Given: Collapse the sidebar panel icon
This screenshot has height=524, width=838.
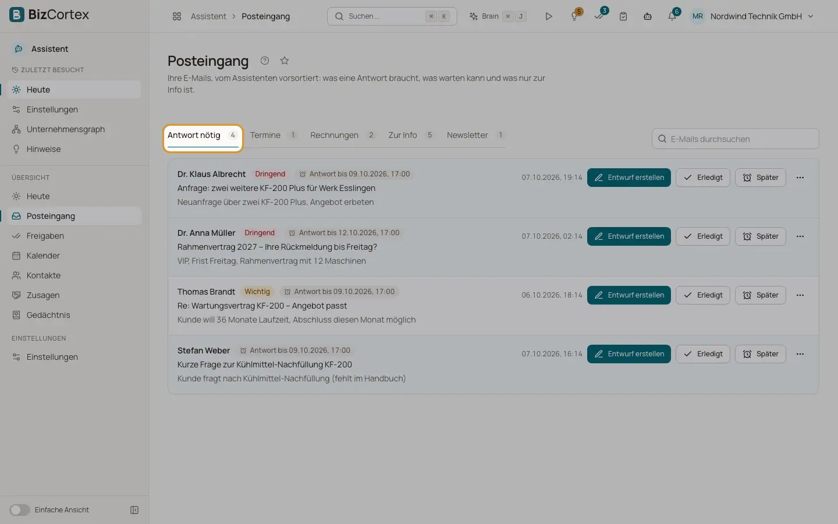Looking at the screenshot, I should click(x=134, y=510).
